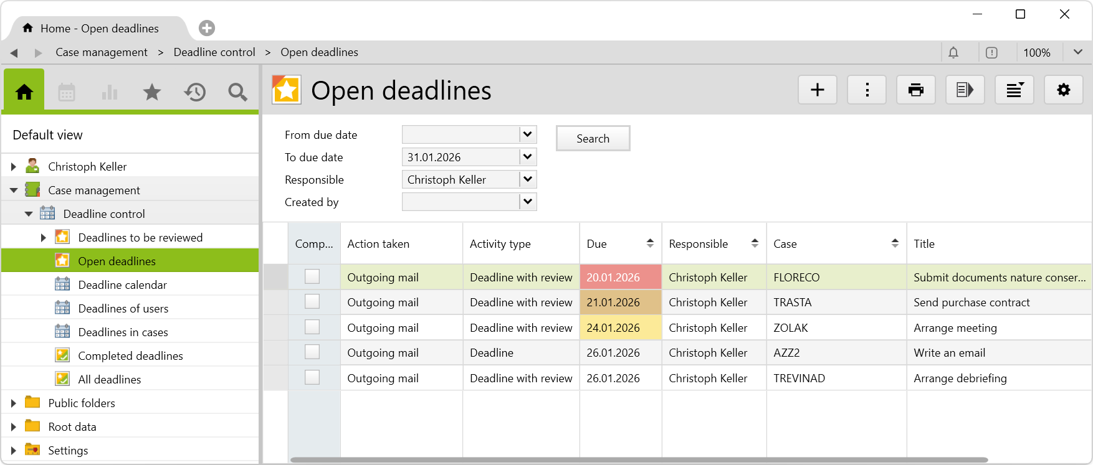Image resolution: width=1093 pixels, height=465 pixels.
Task: Check completed box for FLORECO deadline
Action: 312,276
